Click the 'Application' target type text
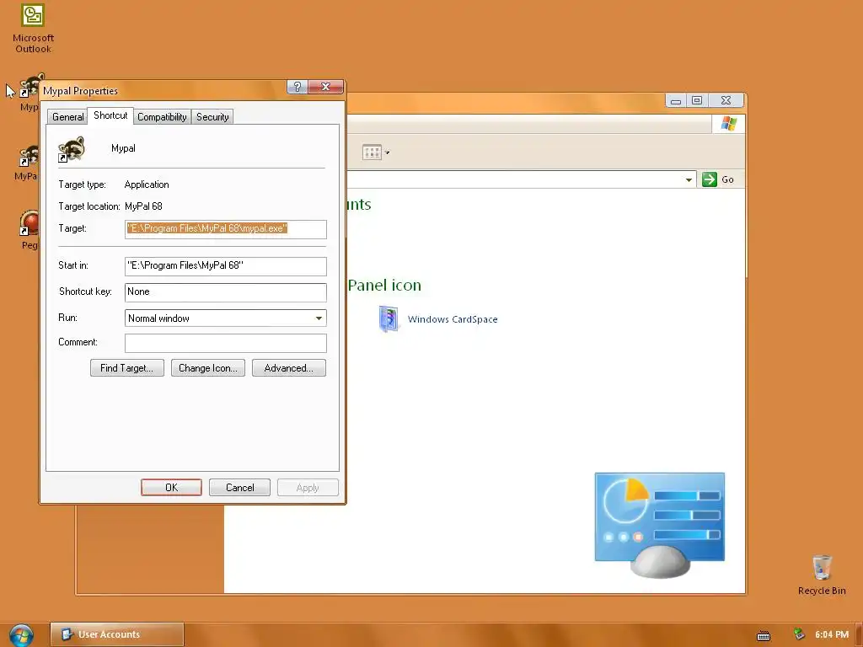This screenshot has width=863, height=647. [147, 184]
